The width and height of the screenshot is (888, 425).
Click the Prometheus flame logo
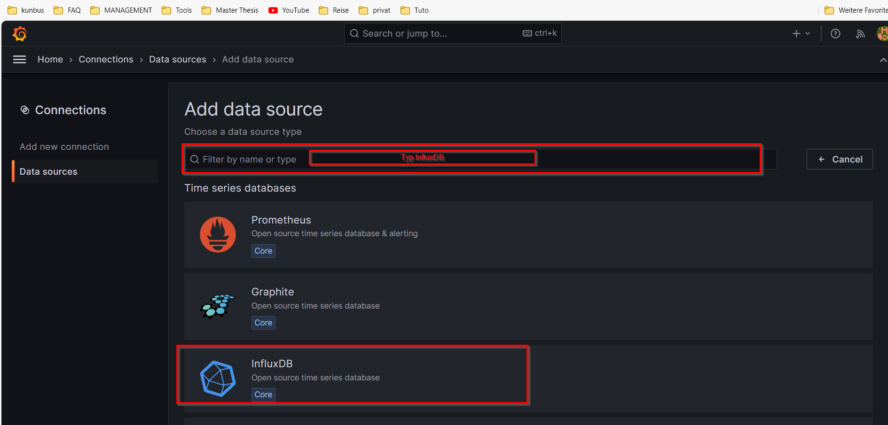tap(218, 234)
